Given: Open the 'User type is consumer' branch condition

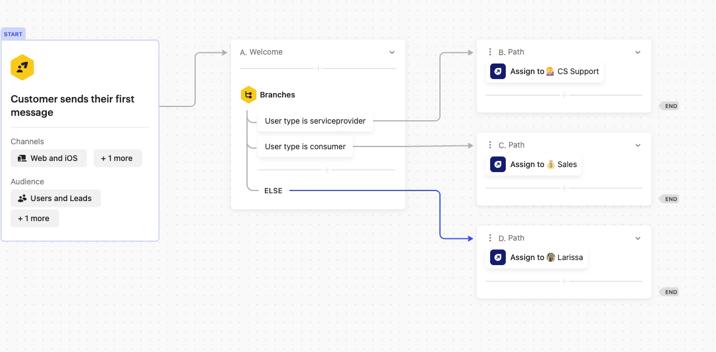Looking at the screenshot, I should tap(305, 146).
